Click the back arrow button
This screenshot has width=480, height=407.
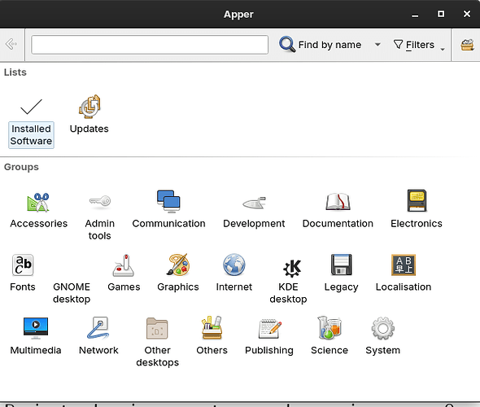pos(11,45)
